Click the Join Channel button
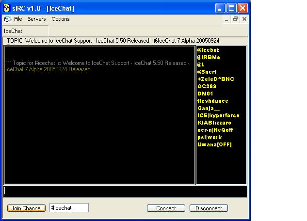This screenshot has width=307, height=221. (x=26, y=208)
